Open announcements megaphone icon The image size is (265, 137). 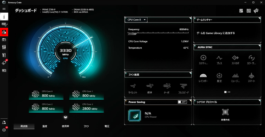(x=256, y=11)
